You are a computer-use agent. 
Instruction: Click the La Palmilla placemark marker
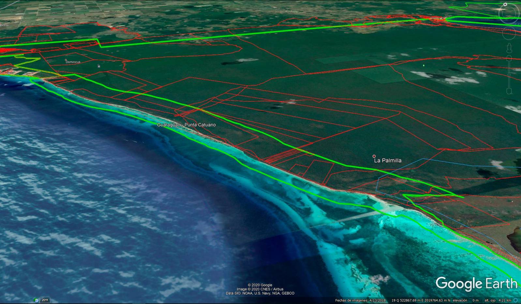click(x=374, y=156)
